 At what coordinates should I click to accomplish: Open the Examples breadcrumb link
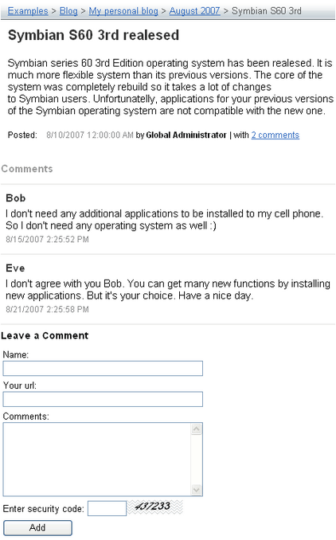coord(28,11)
